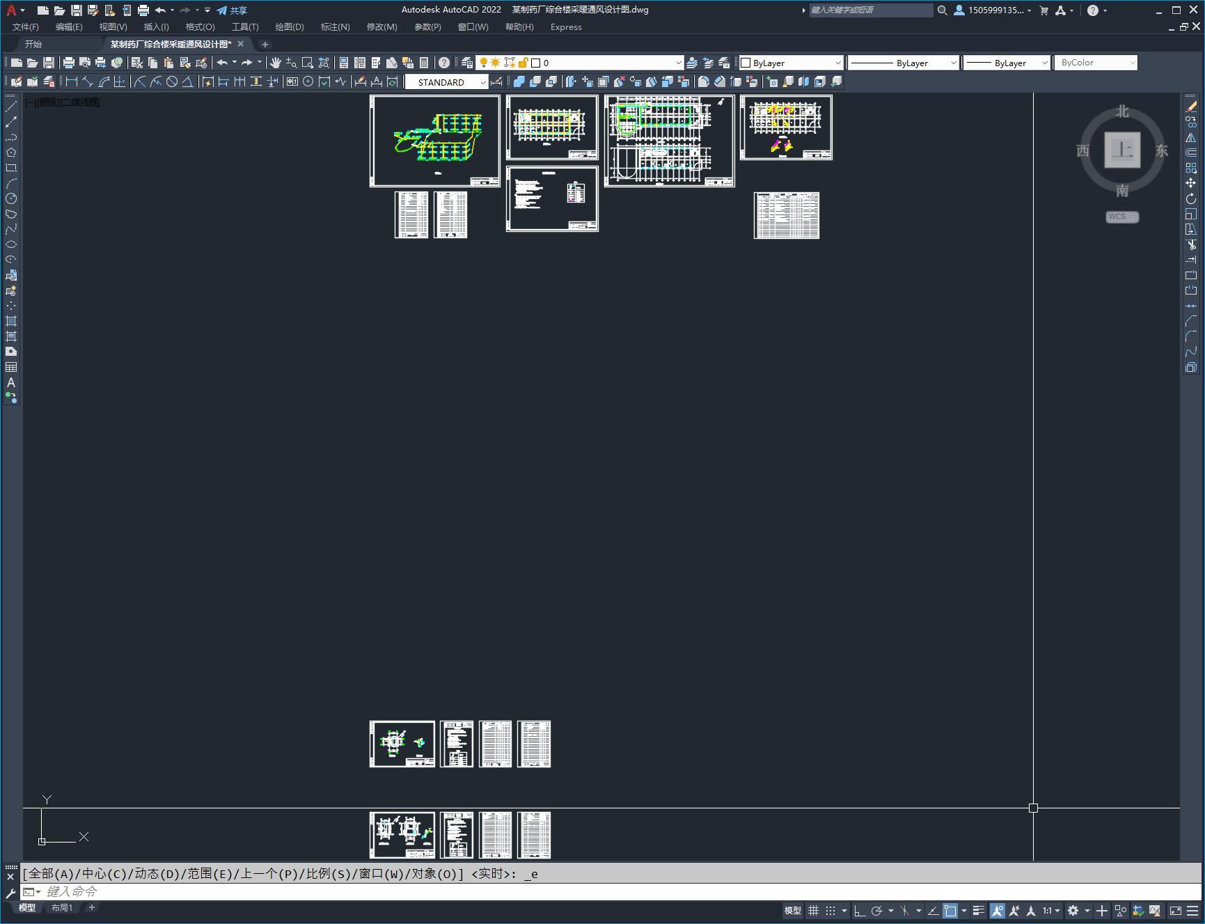Toggle Clean Screen in status bar
Image resolution: width=1205 pixels, height=924 pixels.
click(1175, 910)
